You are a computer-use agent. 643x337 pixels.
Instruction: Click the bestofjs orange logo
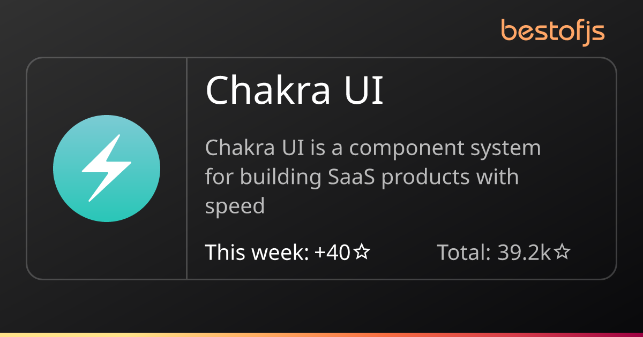coord(553,31)
